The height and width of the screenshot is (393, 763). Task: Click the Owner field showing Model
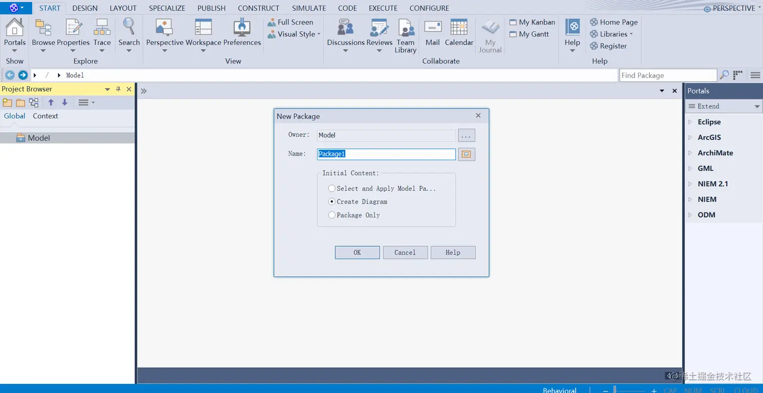point(387,135)
